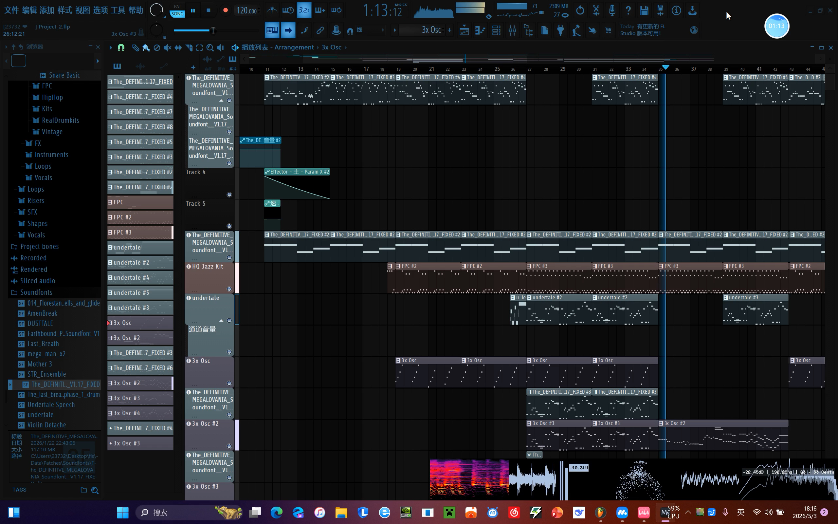Pause playback with the pause button
The width and height of the screenshot is (838, 524).
pyautogui.click(x=193, y=10)
